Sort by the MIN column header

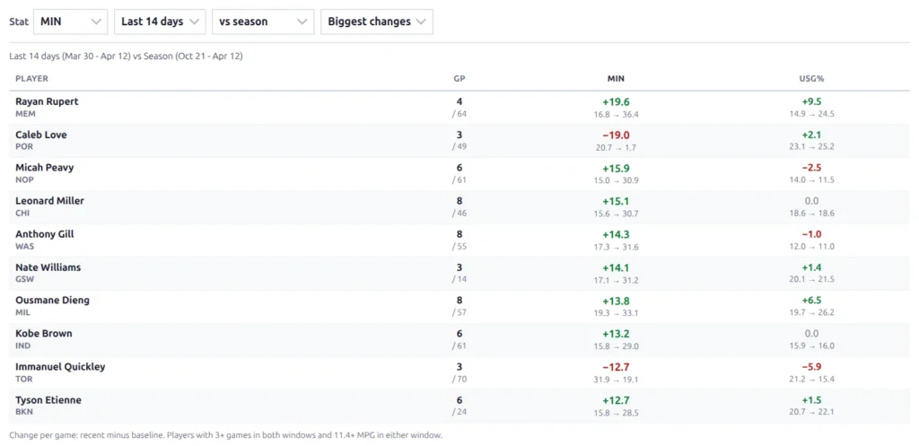616,79
